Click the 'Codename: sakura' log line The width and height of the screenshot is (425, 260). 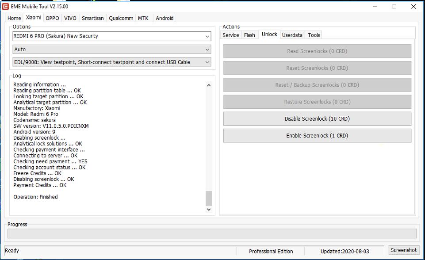click(34, 120)
